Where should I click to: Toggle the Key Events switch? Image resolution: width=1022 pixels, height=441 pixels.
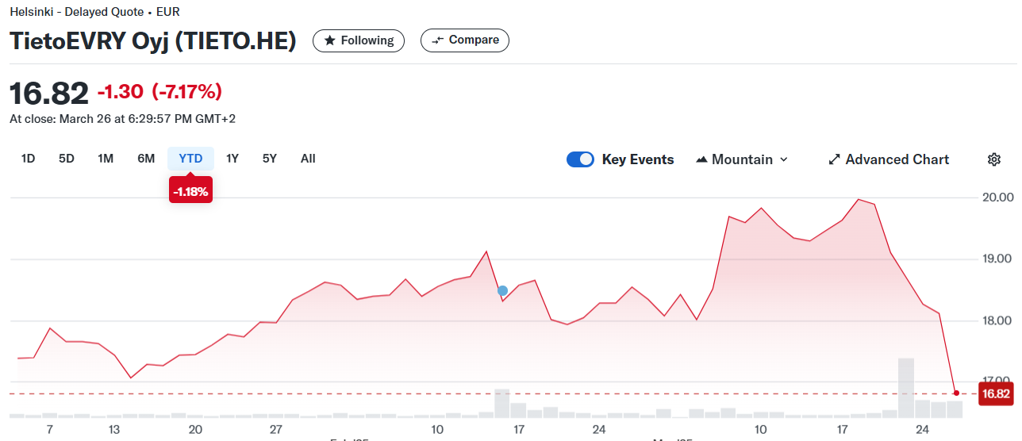tap(580, 159)
